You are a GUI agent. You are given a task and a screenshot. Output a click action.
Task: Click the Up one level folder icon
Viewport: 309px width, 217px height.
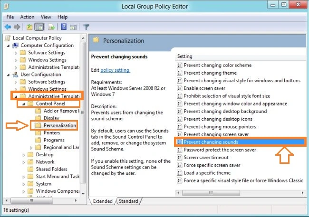pyautogui.click(x=29, y=27)
